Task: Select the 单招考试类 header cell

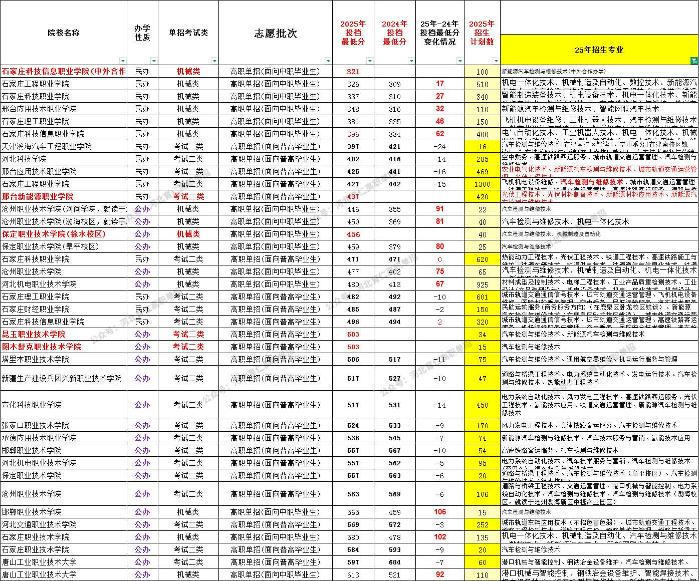Action: tap(188, 33)
